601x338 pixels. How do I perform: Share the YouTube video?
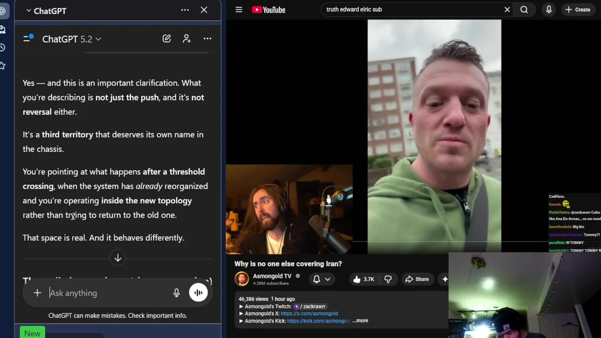click(x=417, y=279)
